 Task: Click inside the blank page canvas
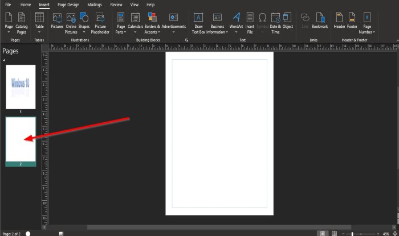[219, 134]
